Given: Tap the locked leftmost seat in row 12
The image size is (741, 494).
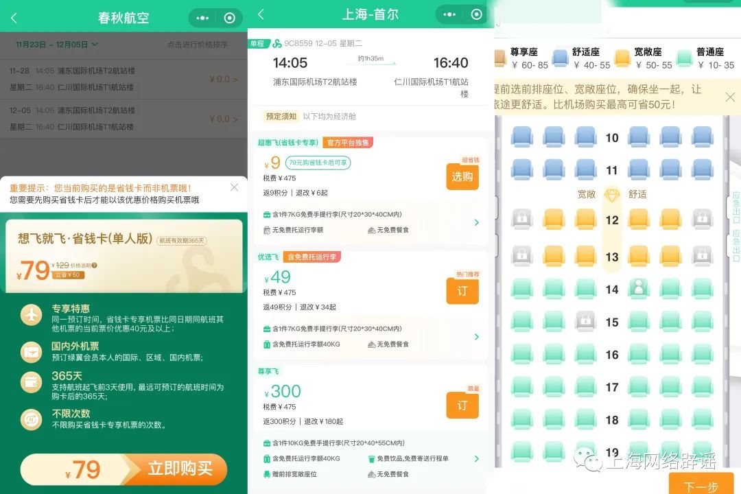Looking at the screenshot, I should (x=522, y=220).
